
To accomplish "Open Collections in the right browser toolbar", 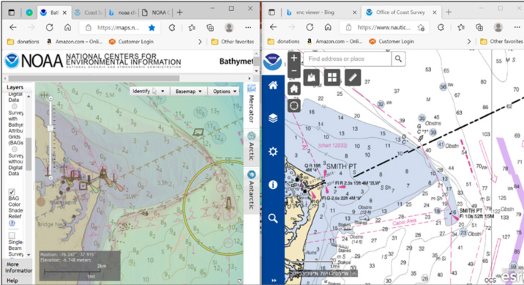I will tap(479, 27).
